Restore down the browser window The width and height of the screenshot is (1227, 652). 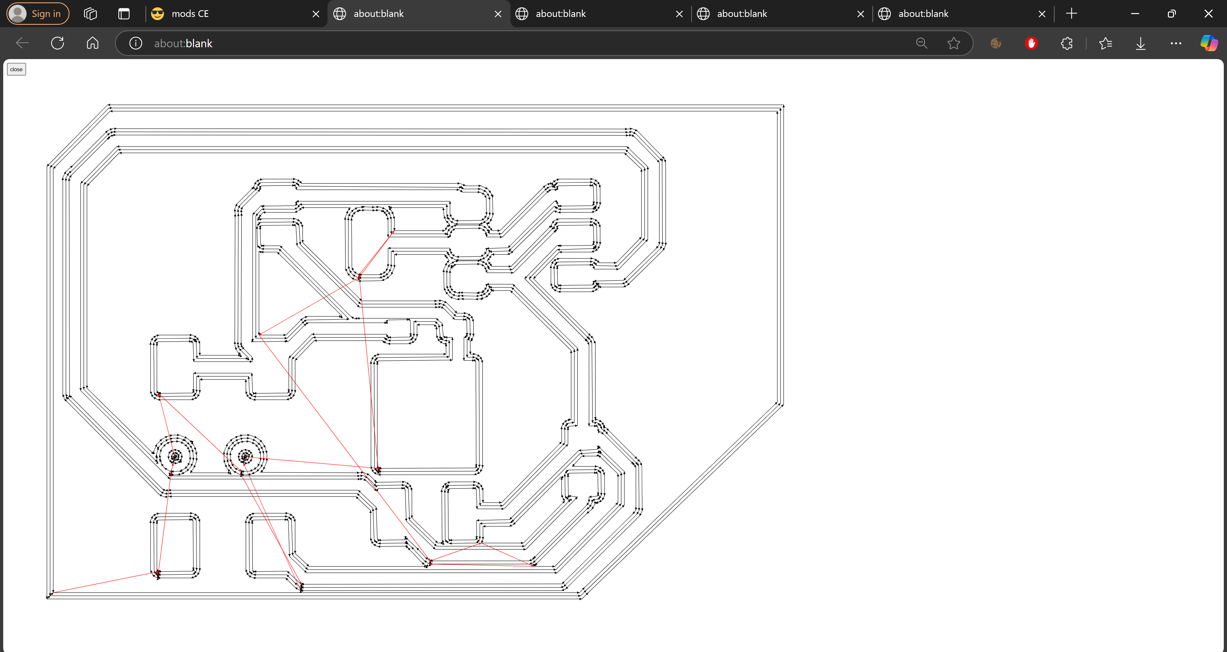1172,14
